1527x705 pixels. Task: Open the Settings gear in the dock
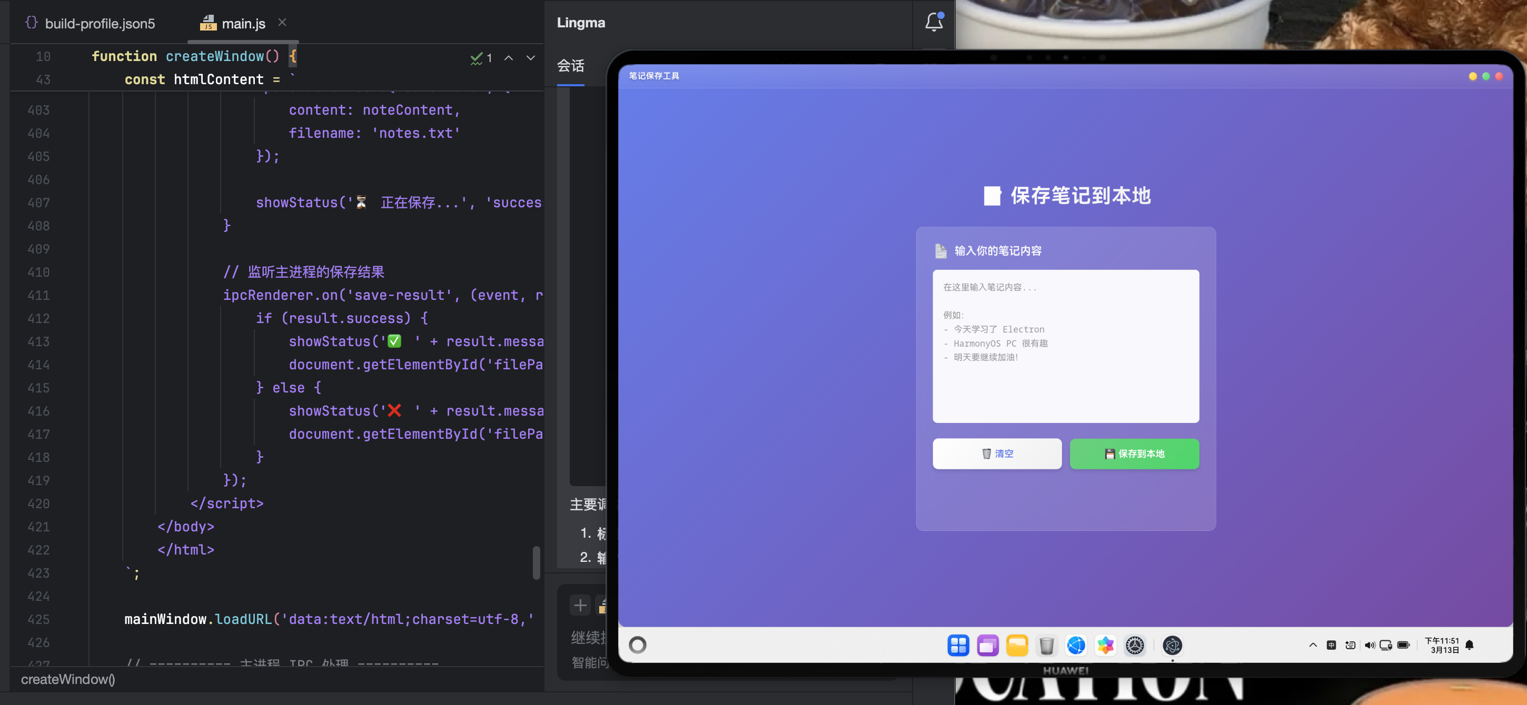coord(1135,645)
